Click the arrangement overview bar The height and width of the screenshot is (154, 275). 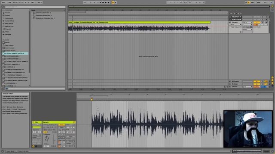169,7
